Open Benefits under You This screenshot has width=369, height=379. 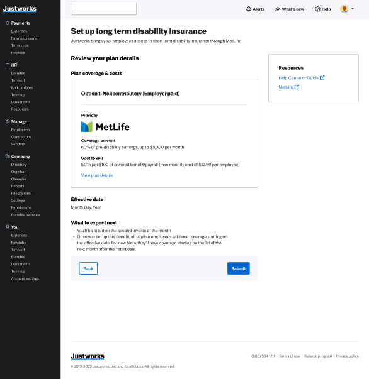(x=18, y=257)
